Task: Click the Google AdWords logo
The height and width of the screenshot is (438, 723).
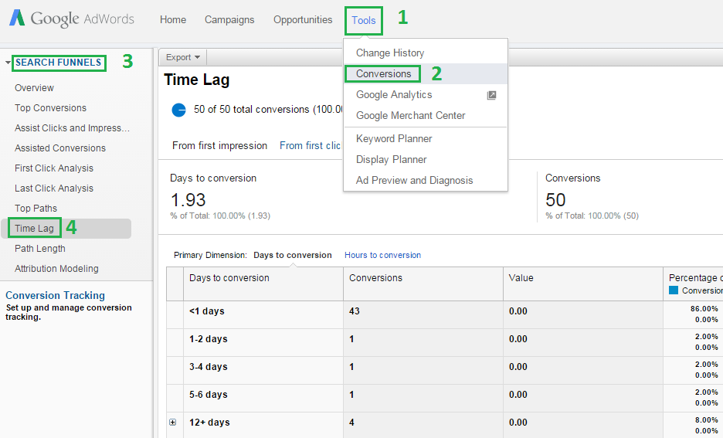Action: (x=72, y=19)
